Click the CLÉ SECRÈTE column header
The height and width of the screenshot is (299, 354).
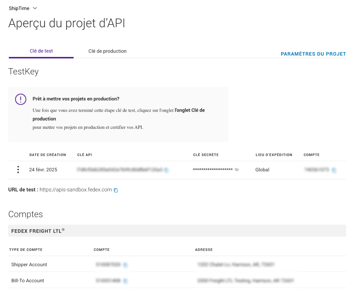[x=206, y=155]
